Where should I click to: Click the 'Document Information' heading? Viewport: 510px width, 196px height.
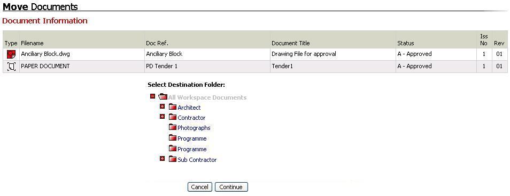(45, 21)
